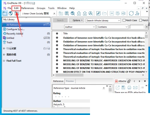Go to previous PDF with left arrow
150x115 pixels.
(134, 81)
